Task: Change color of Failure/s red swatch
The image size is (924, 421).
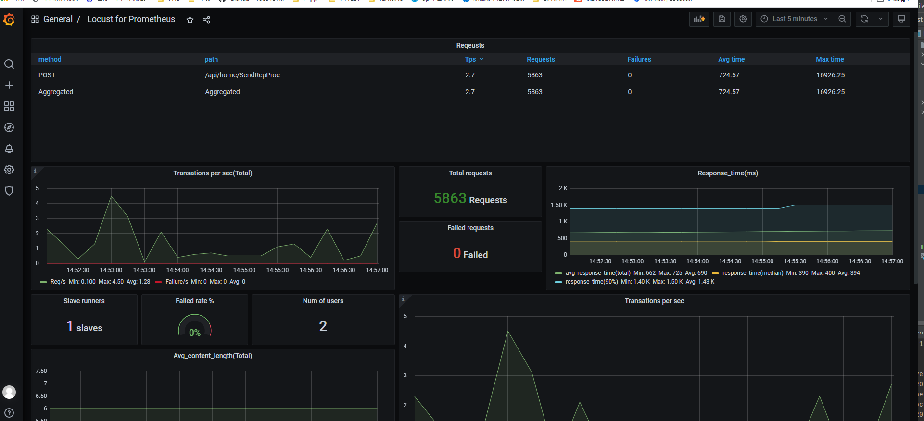Action: click(x=158, y=282)
